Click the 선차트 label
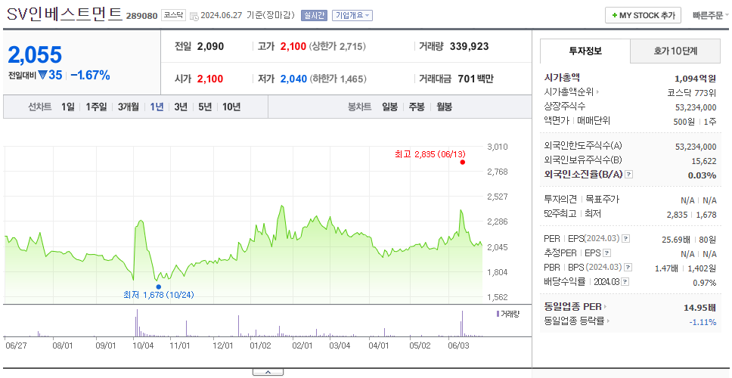 tap(39, 107)
